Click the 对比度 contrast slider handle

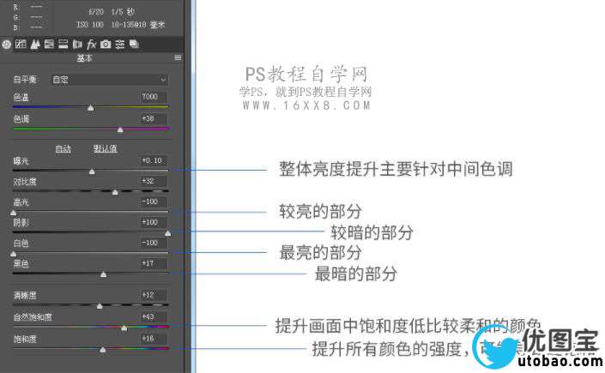[115, 192]
